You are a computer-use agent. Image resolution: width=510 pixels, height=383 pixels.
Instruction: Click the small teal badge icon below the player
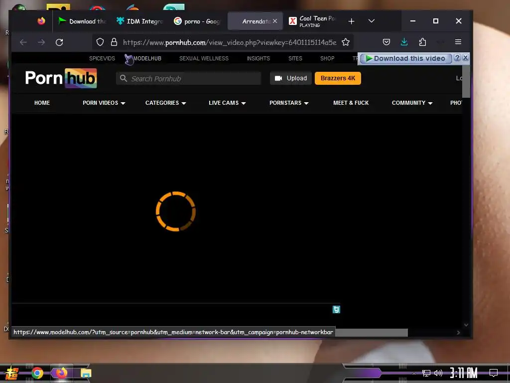(x=336, y=309)
